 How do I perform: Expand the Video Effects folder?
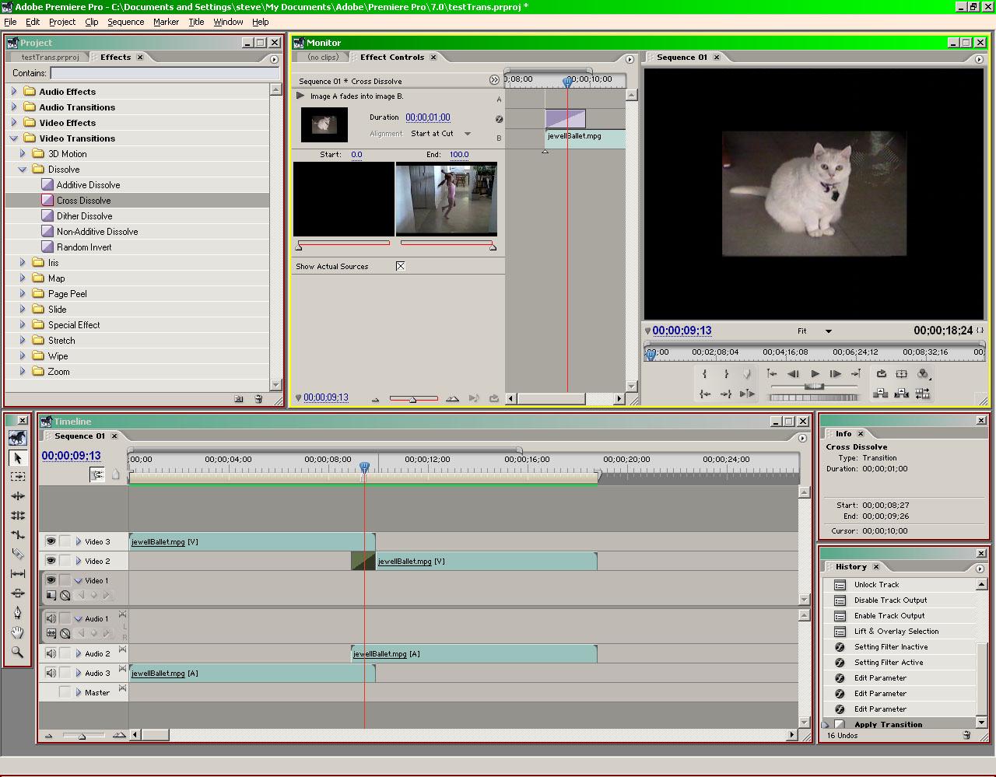[14, 123]
